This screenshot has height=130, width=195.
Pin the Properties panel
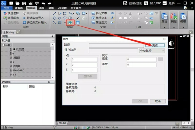52,36
